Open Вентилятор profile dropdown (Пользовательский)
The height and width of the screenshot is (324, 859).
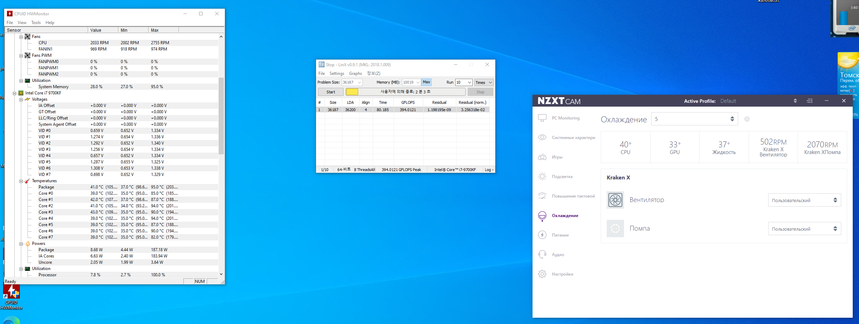click(x=804, y=200)
